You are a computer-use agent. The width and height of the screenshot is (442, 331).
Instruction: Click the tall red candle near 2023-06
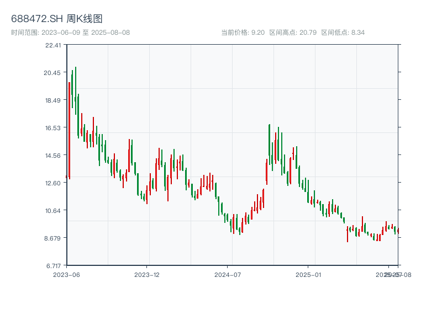70,131
